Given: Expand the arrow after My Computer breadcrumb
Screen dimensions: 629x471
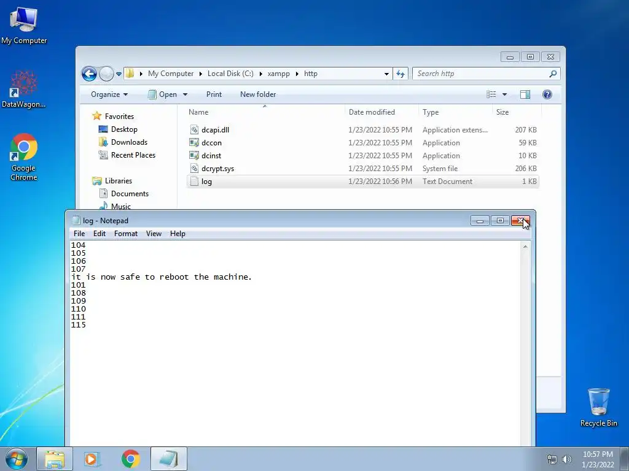Looking at the screenshot, I should click(201, 74).
